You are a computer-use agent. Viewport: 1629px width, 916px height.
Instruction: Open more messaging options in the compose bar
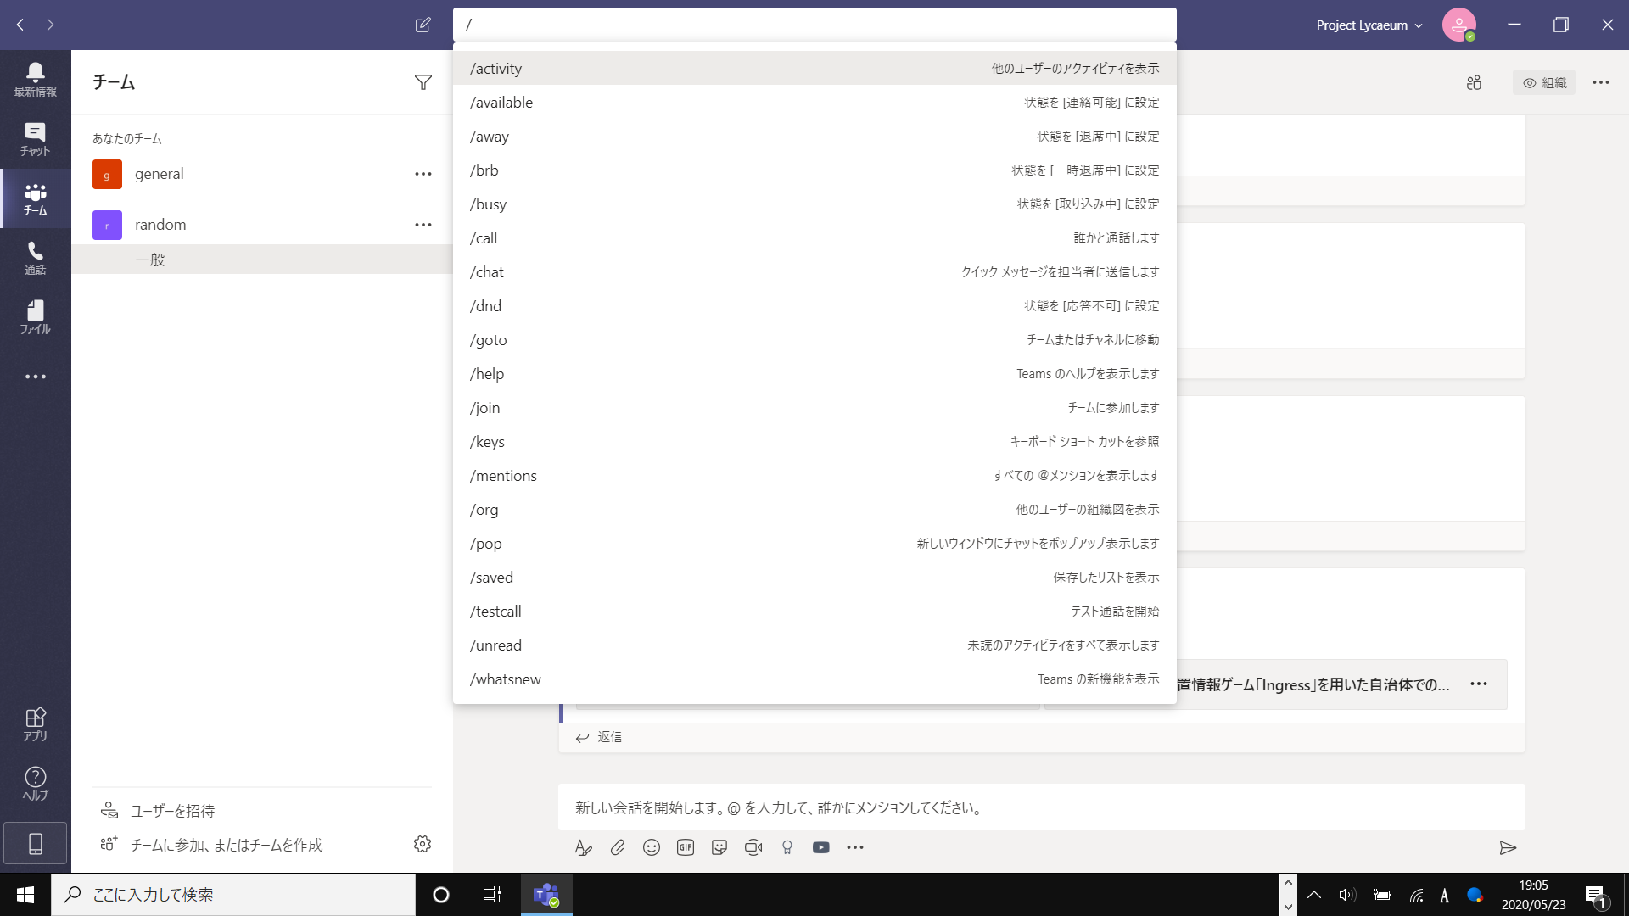pos(854,846)
